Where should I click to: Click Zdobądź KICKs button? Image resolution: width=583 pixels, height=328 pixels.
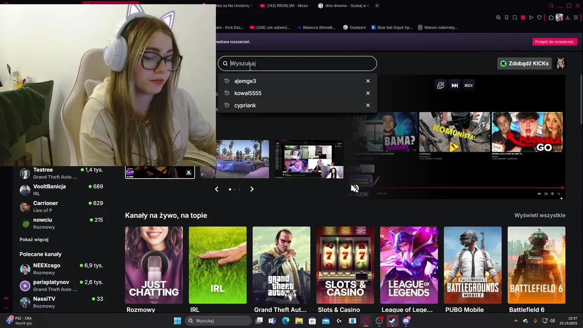point(524,63)
